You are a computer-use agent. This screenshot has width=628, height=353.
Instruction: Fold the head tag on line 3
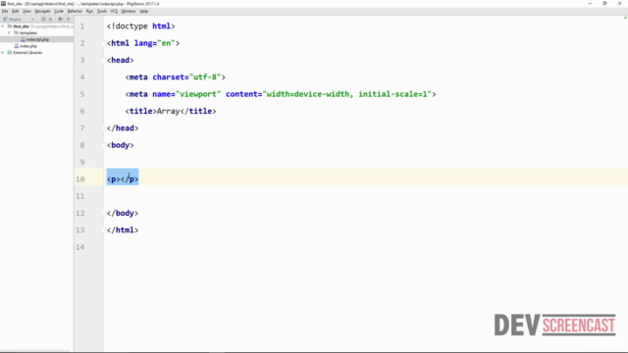[x=103, y=60]
